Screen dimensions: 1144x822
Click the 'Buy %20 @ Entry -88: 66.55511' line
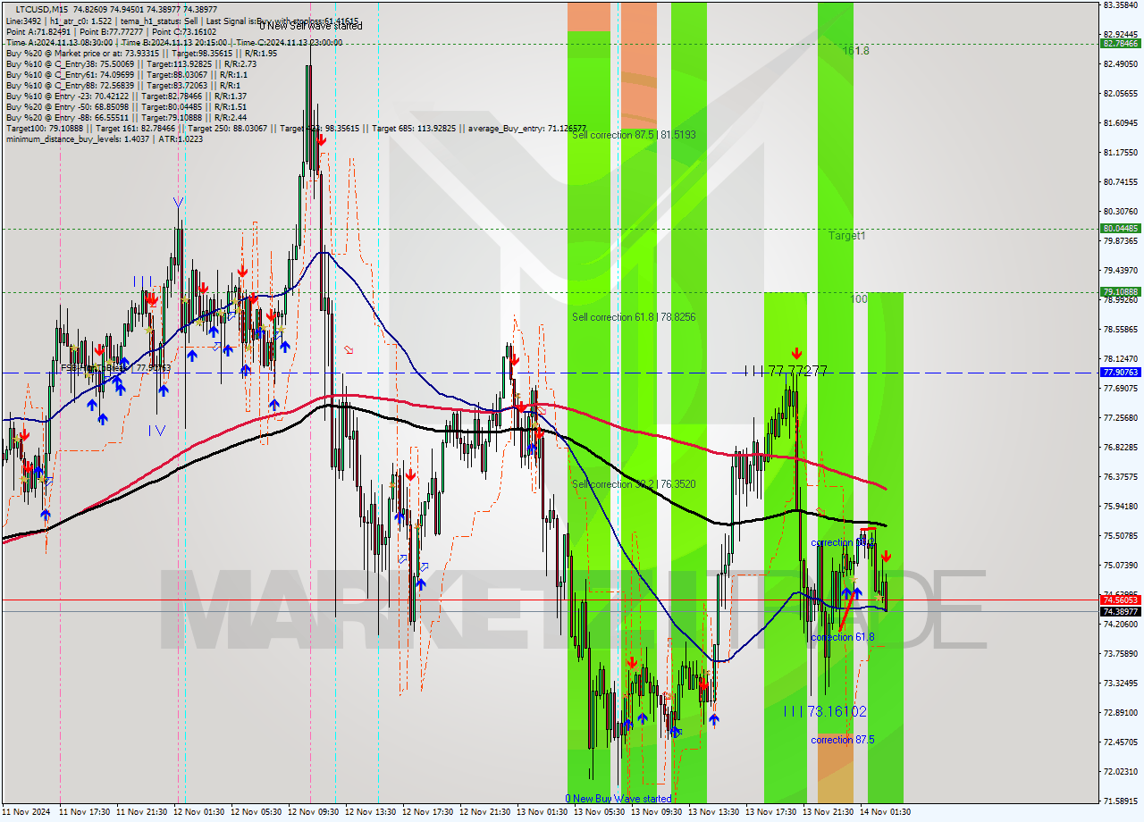click(126, 117)
